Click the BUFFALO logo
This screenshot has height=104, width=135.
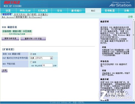click(12, 2)
